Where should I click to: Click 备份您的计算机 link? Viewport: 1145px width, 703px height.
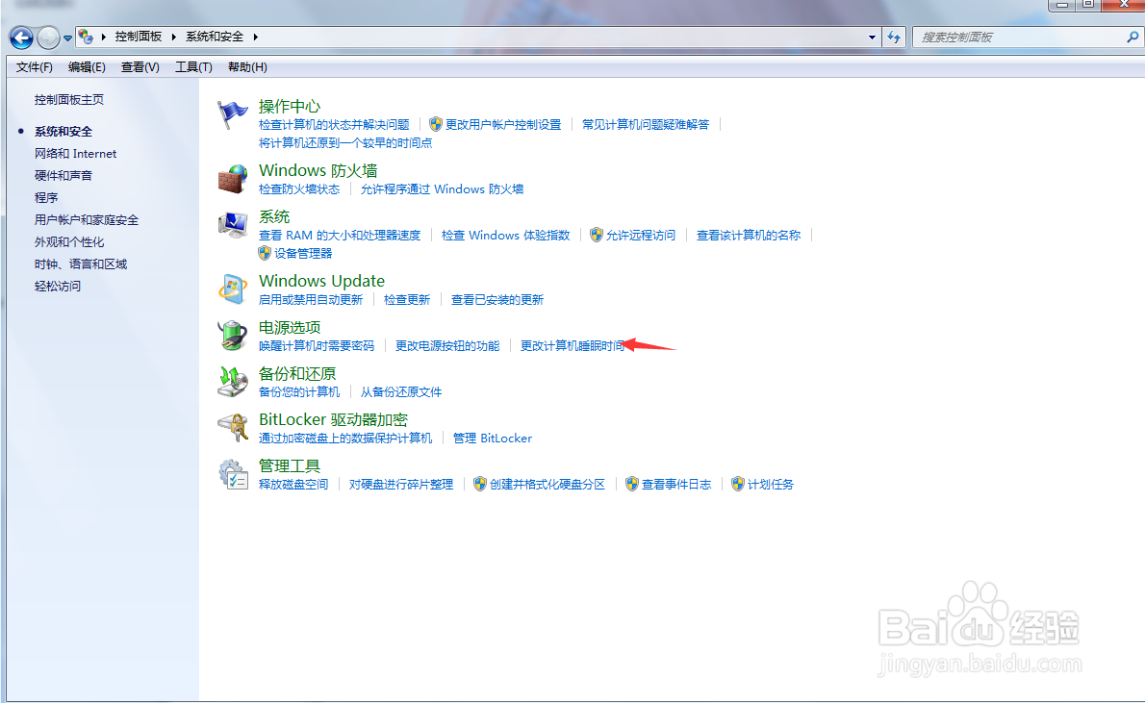click(x=299, y=392)
